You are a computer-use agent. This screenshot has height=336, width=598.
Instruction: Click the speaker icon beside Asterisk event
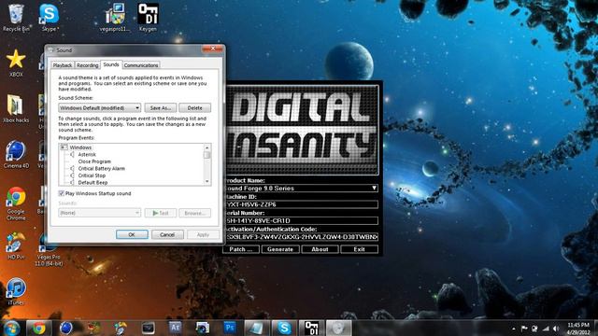tap(72, 154)
